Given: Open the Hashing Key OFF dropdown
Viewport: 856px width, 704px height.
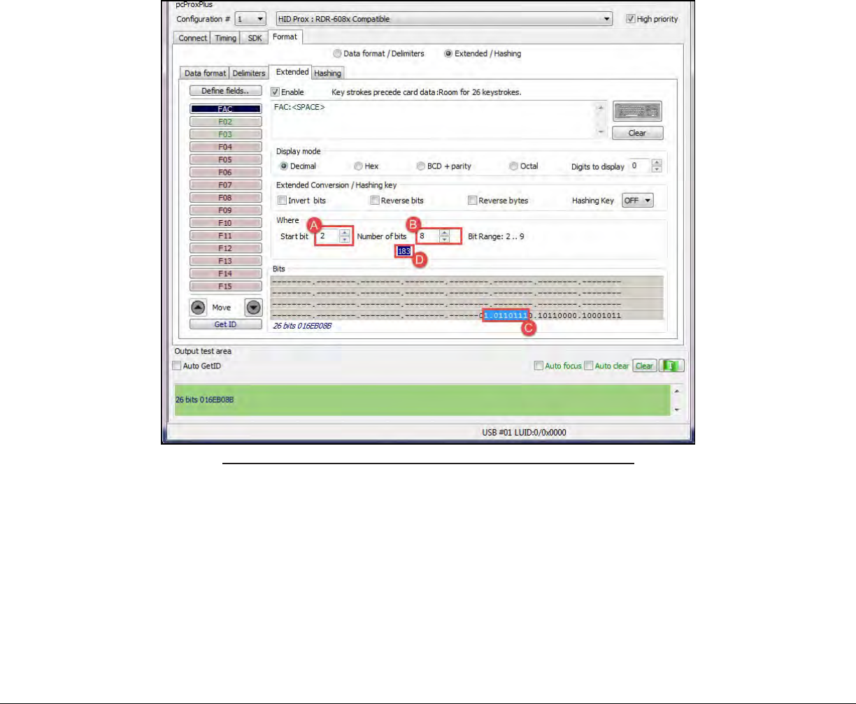Looking at the screenshot, I should pos(636,201).
